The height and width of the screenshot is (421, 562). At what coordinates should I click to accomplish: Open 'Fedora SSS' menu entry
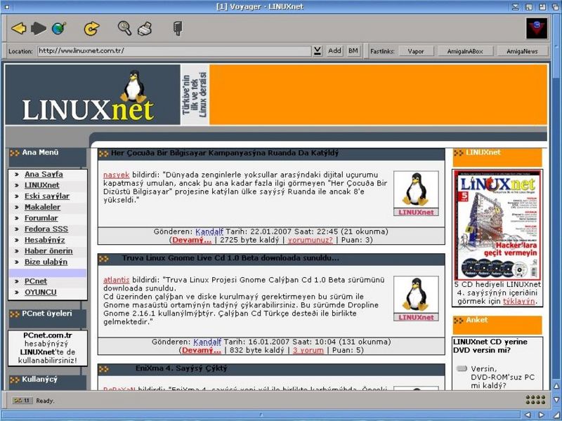[46, 229]
